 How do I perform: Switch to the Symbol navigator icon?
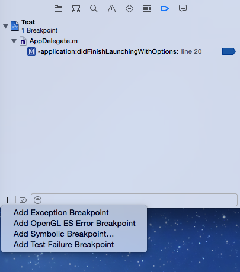[76, 9]
